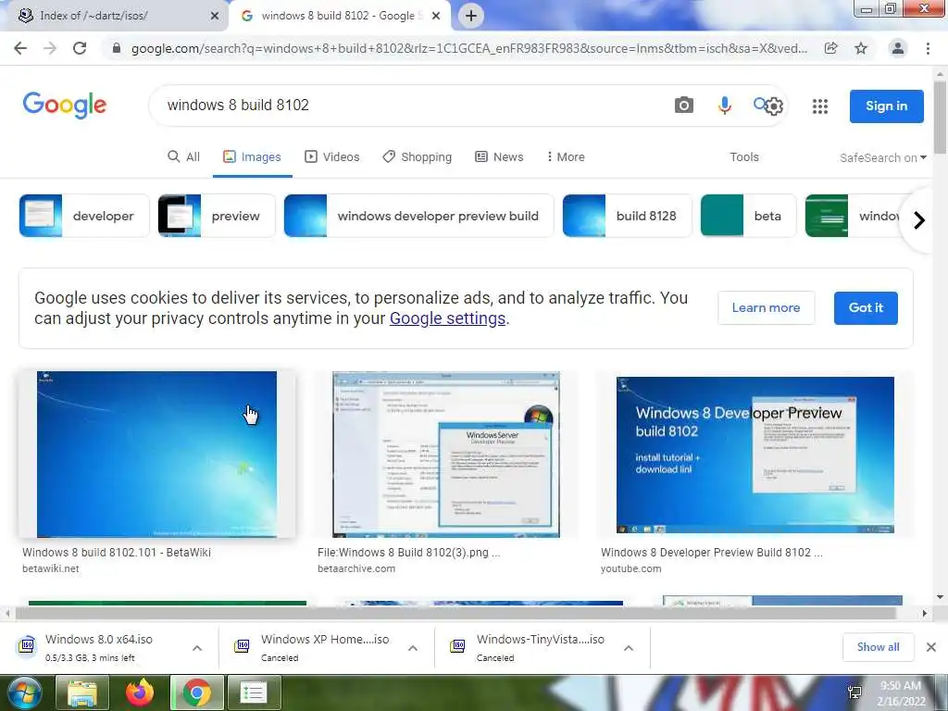Click the browser forward arrow
Viewport: 948px width, 711px height.
coord(50,48)
